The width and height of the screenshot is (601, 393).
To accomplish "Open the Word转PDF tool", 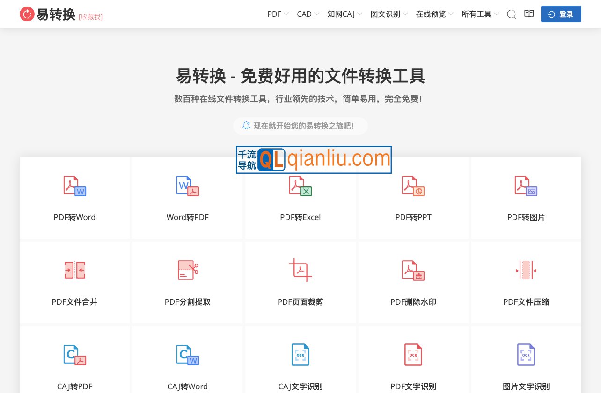I will tap(187, 198).
